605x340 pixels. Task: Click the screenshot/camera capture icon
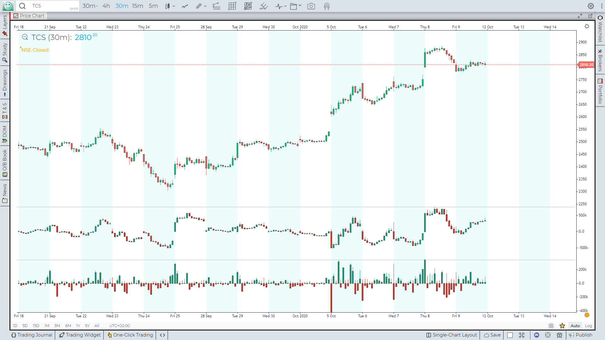point(311,6)
